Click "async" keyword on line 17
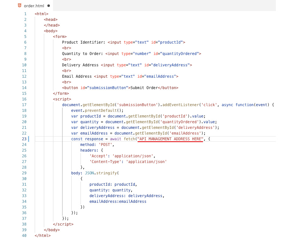 pos(227,105)
